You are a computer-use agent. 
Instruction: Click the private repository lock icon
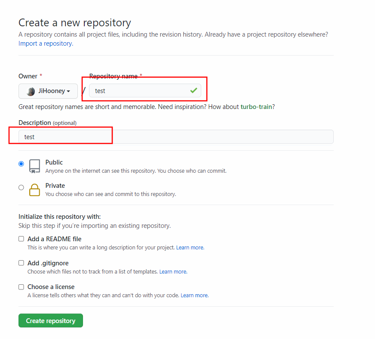(x=35, y=190)
